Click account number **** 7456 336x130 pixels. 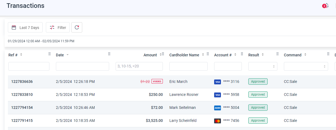(x=231, y=121)
